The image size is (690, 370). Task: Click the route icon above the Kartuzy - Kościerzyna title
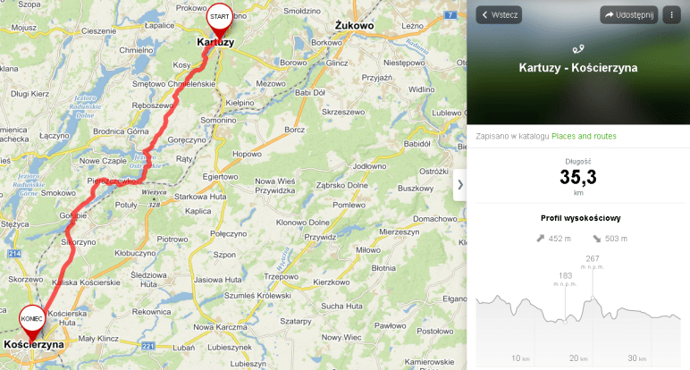point(578,49)
